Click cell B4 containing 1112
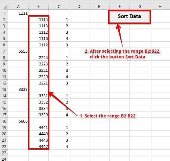The image size is (170, 161). click(39, 32)
